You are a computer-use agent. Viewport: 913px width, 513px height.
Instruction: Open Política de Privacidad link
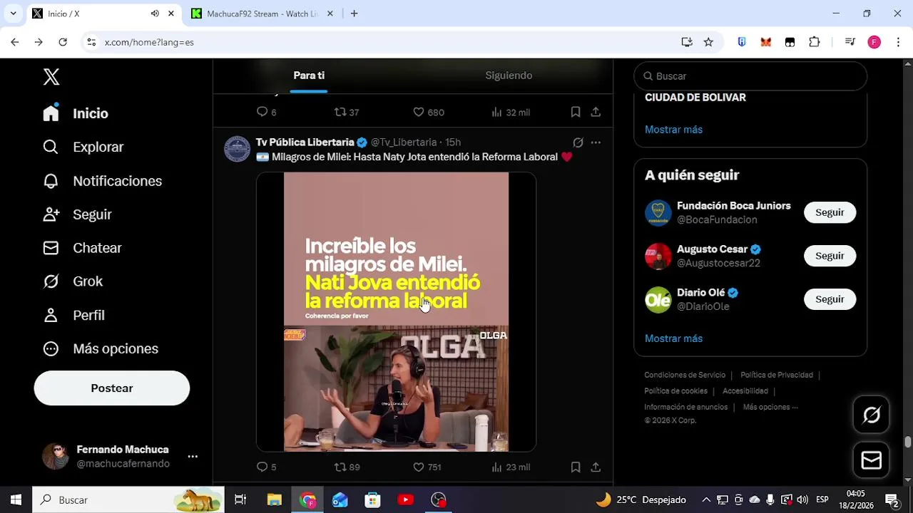777,375
